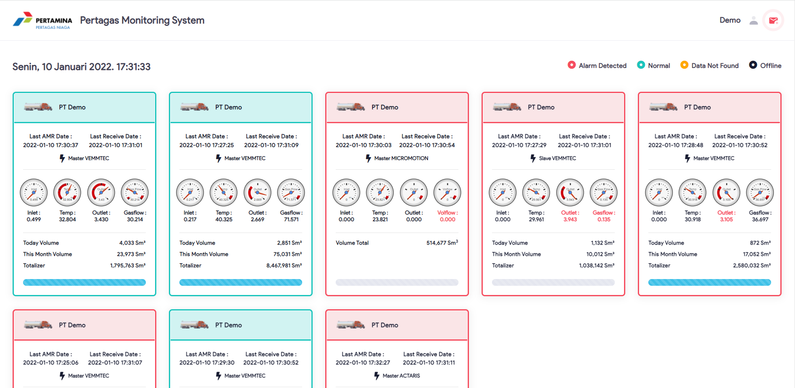The width and height of the screenshot is (795, 388).
Task: Click the Temp gauge reading 32.804
Action: (x=67, y=192)
